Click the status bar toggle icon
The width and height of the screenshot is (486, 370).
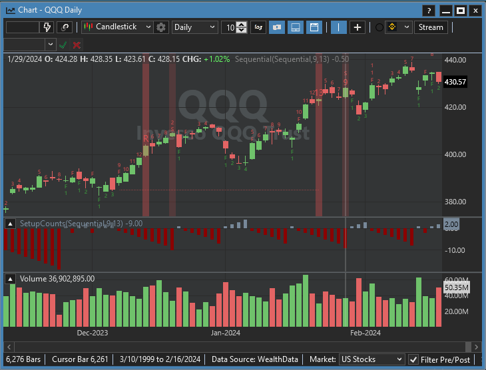[x=296, y=27]
